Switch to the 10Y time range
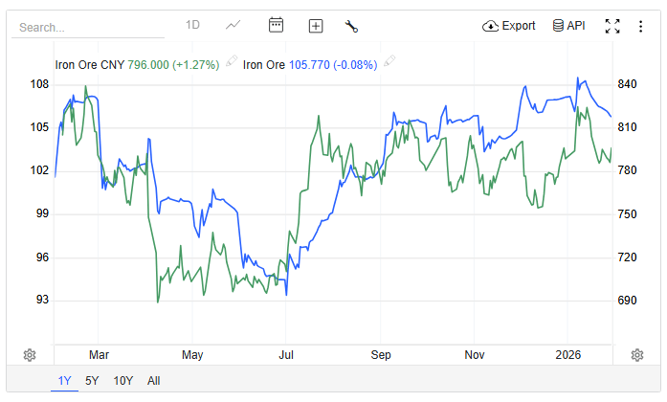The height and width of the screenshot is (402, 667). tap(123, 381)
